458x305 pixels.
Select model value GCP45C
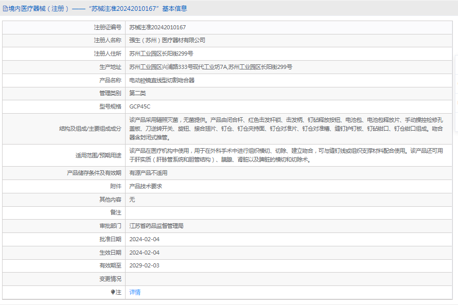coord(140,106)
